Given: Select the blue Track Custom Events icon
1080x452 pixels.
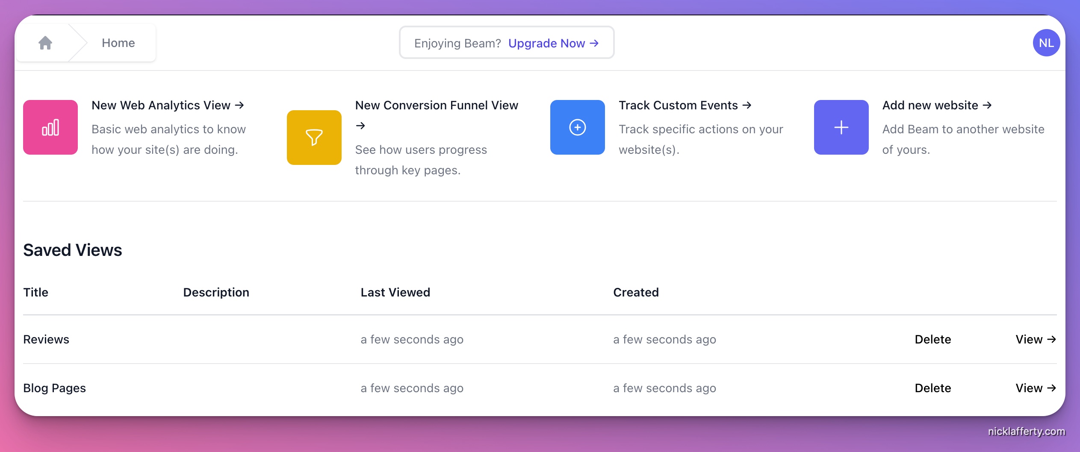Looking at the screenshot, I should [577, 127].
